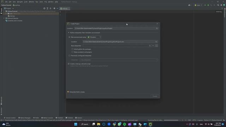Open File Explorer from taskbar

(x=99, y=124)
